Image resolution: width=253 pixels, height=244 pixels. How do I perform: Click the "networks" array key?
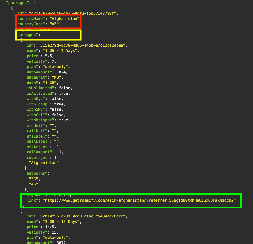[36, 173]
